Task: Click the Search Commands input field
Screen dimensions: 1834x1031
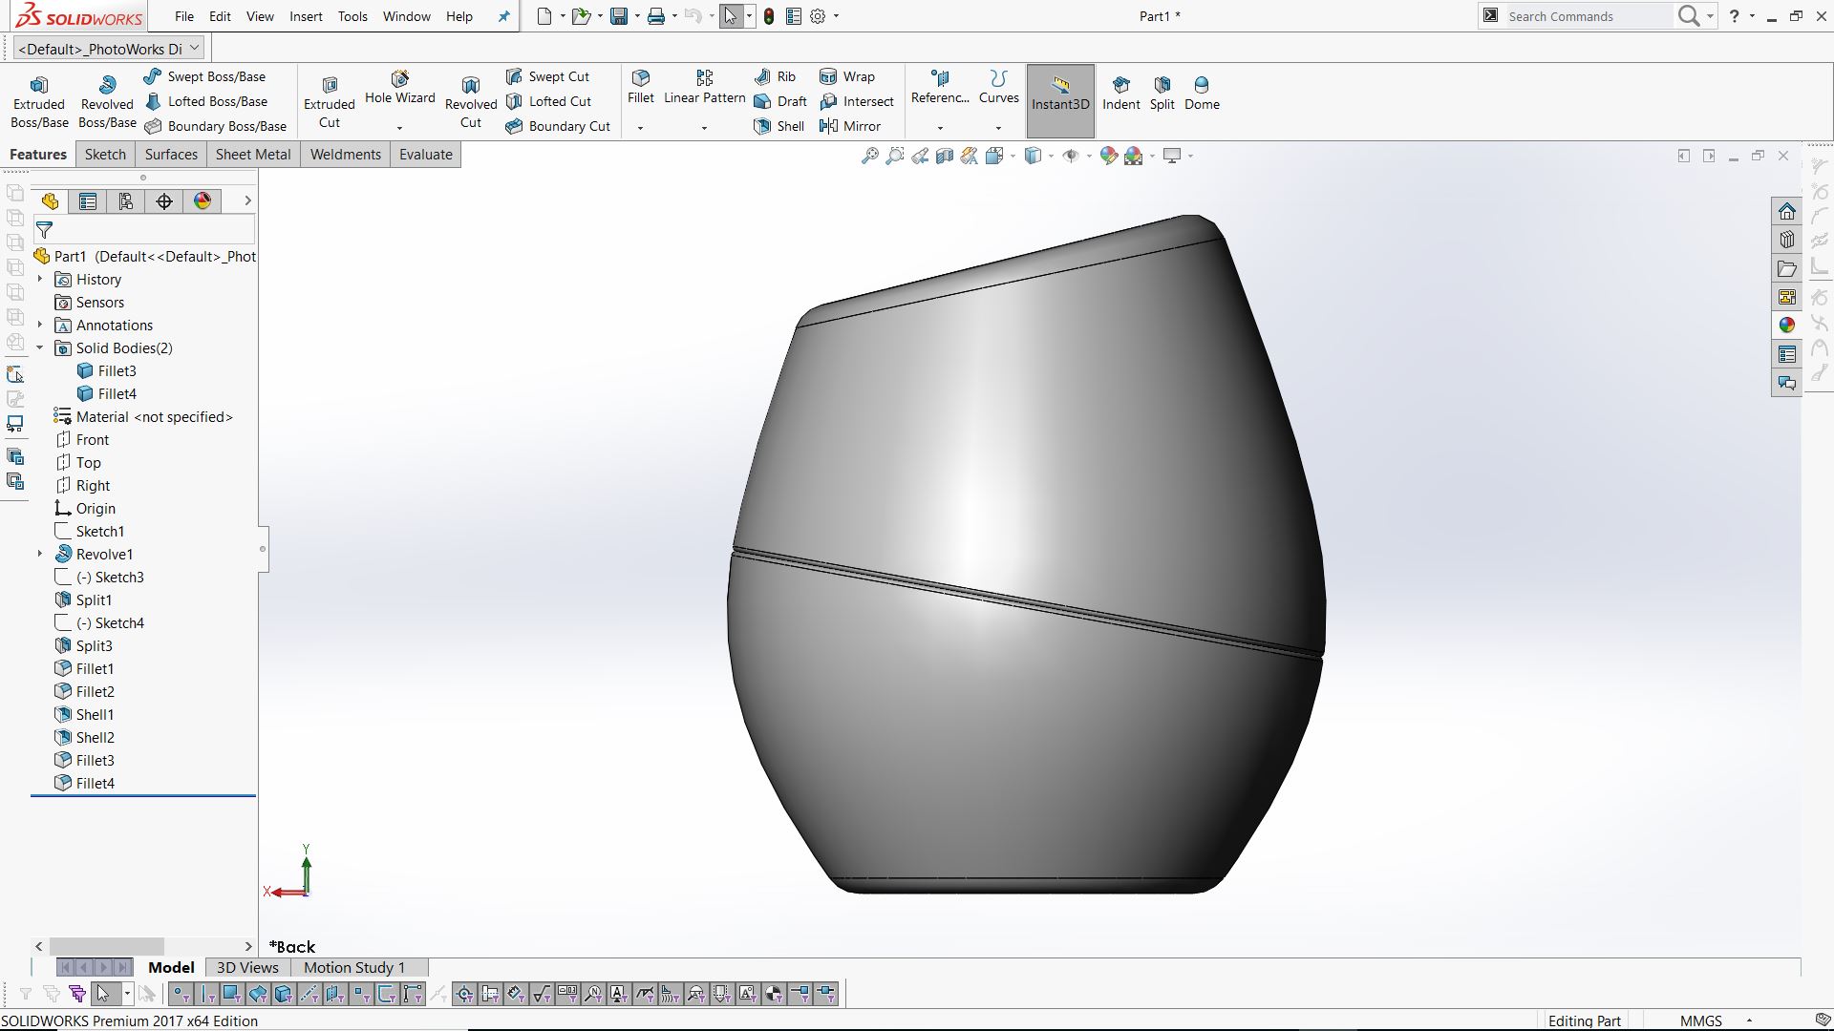Action: point(1586,16)
